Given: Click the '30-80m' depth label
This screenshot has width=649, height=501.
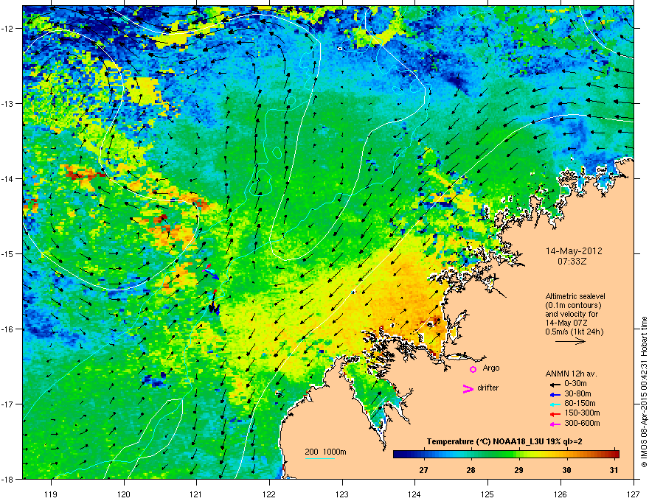Looking at the screenshot, I should coord(577,393).
